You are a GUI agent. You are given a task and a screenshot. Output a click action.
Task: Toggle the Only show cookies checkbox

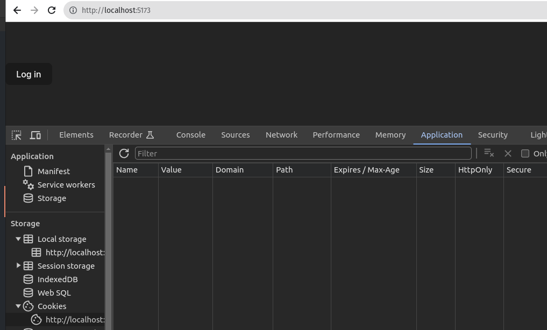pos(525,153)
